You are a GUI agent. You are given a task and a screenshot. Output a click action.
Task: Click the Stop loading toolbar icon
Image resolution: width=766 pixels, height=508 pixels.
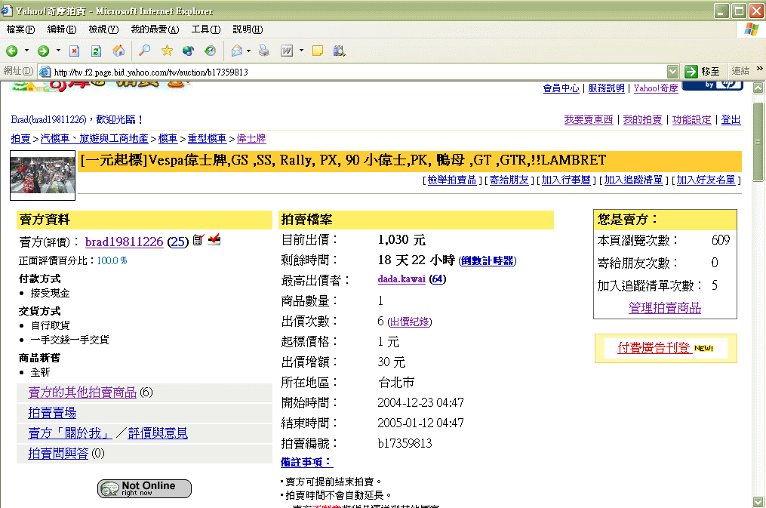(x=75, y=51)
